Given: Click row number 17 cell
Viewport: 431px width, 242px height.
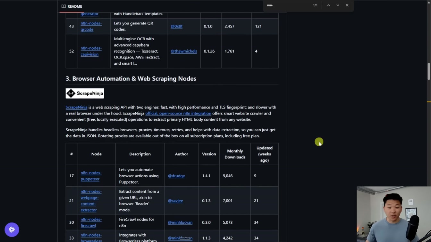Looking at the screenshot, I should click(x=72, y=176).
